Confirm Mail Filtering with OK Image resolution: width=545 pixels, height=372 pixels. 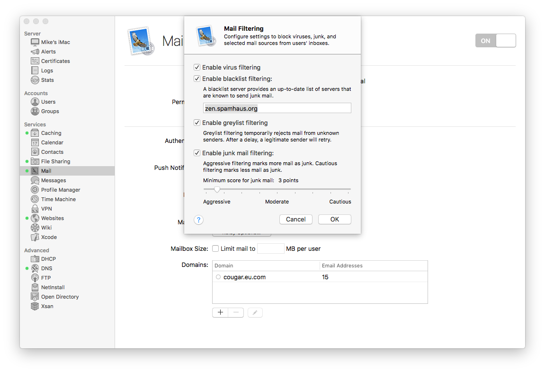pos(334,219)
